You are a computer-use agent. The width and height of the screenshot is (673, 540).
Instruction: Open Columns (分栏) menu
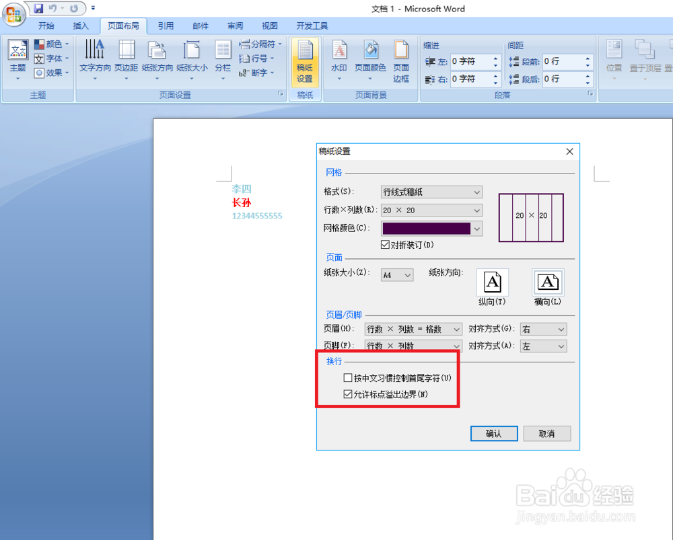(x=223, y=60)
